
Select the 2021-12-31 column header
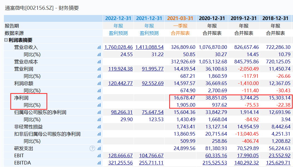(149, 18)
